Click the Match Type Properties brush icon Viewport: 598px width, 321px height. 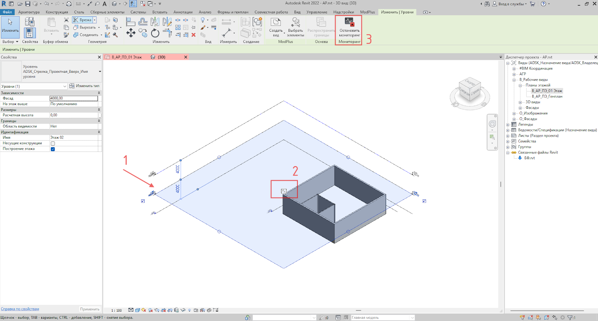point(66,35)
